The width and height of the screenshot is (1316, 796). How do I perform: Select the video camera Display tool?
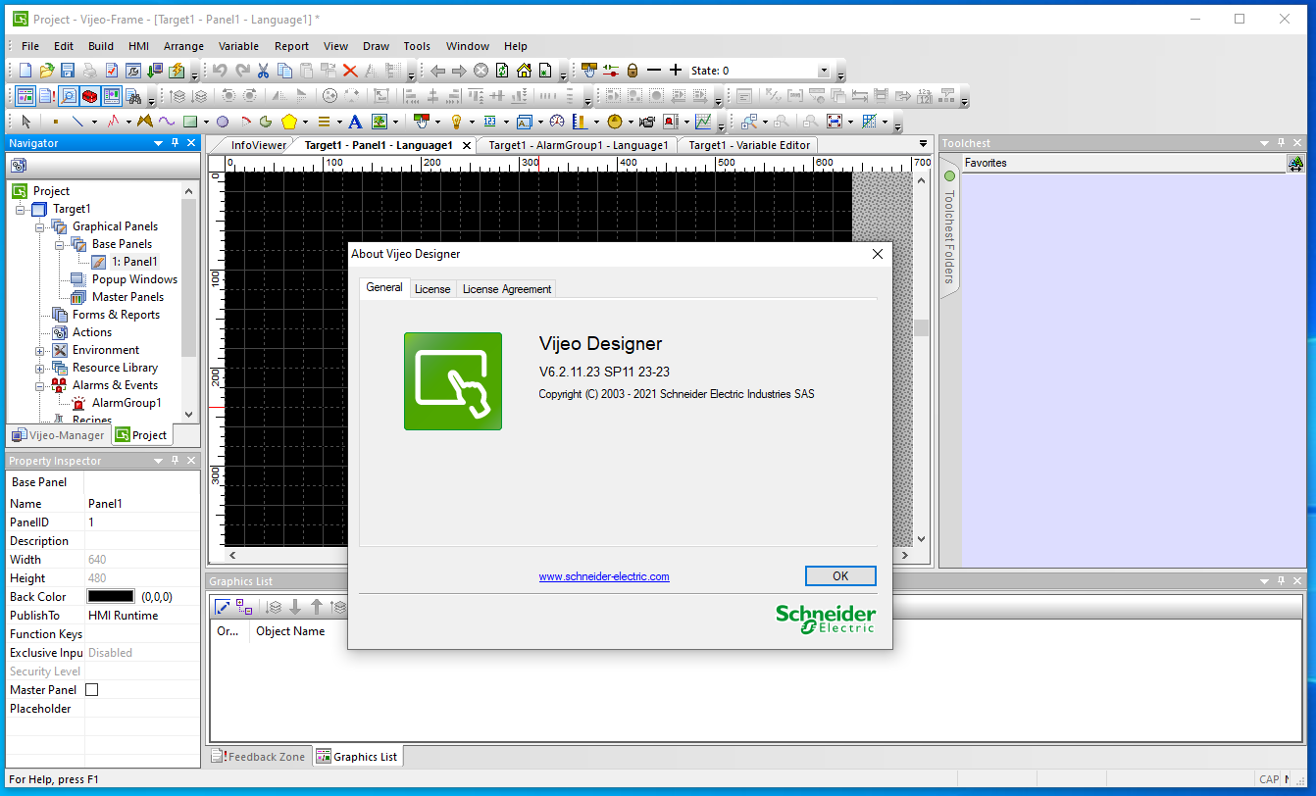(x=647, y=122)
